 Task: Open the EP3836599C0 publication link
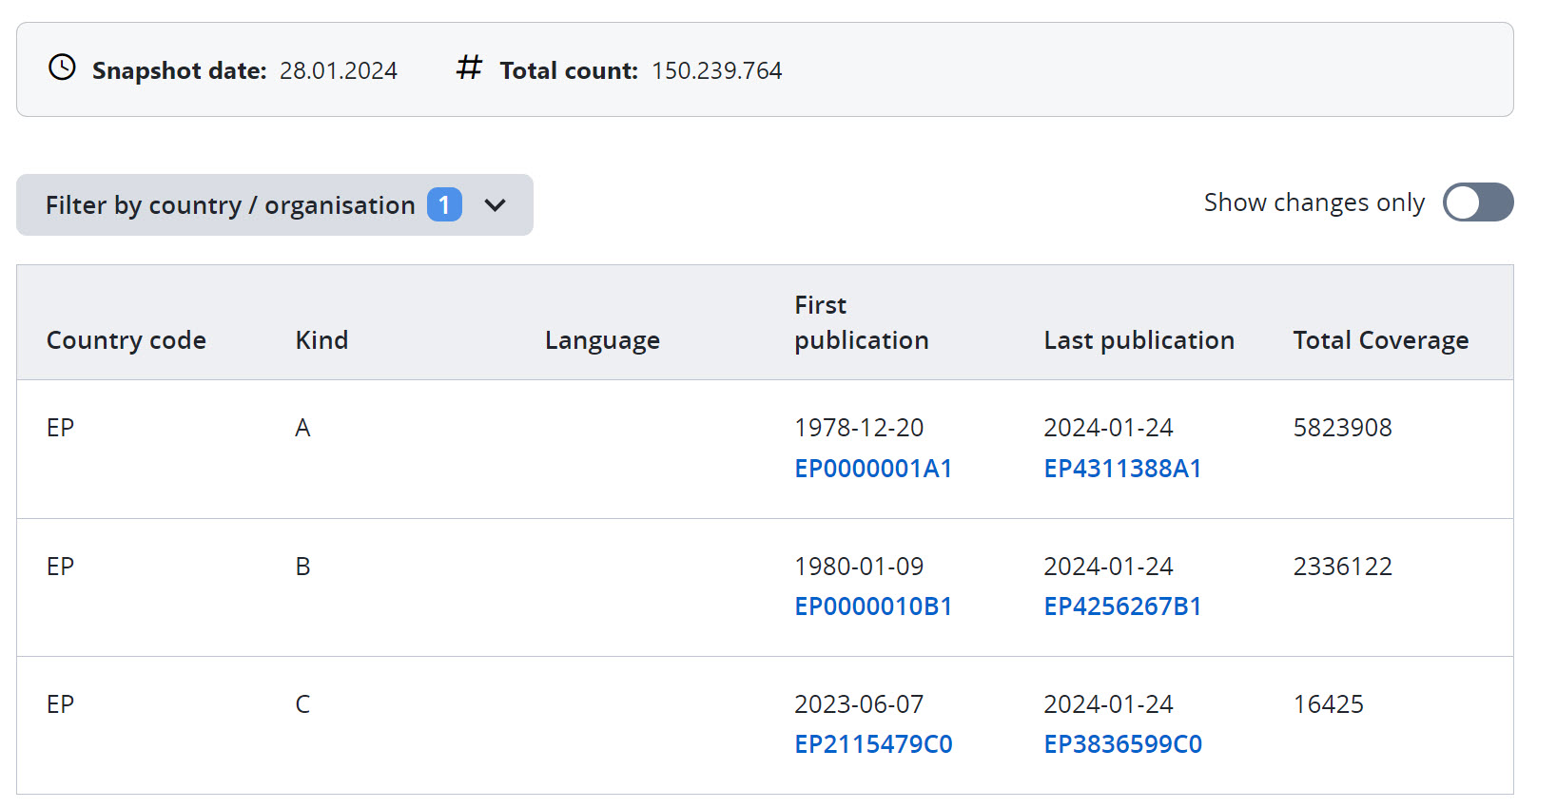click(x=1122, y=744)
